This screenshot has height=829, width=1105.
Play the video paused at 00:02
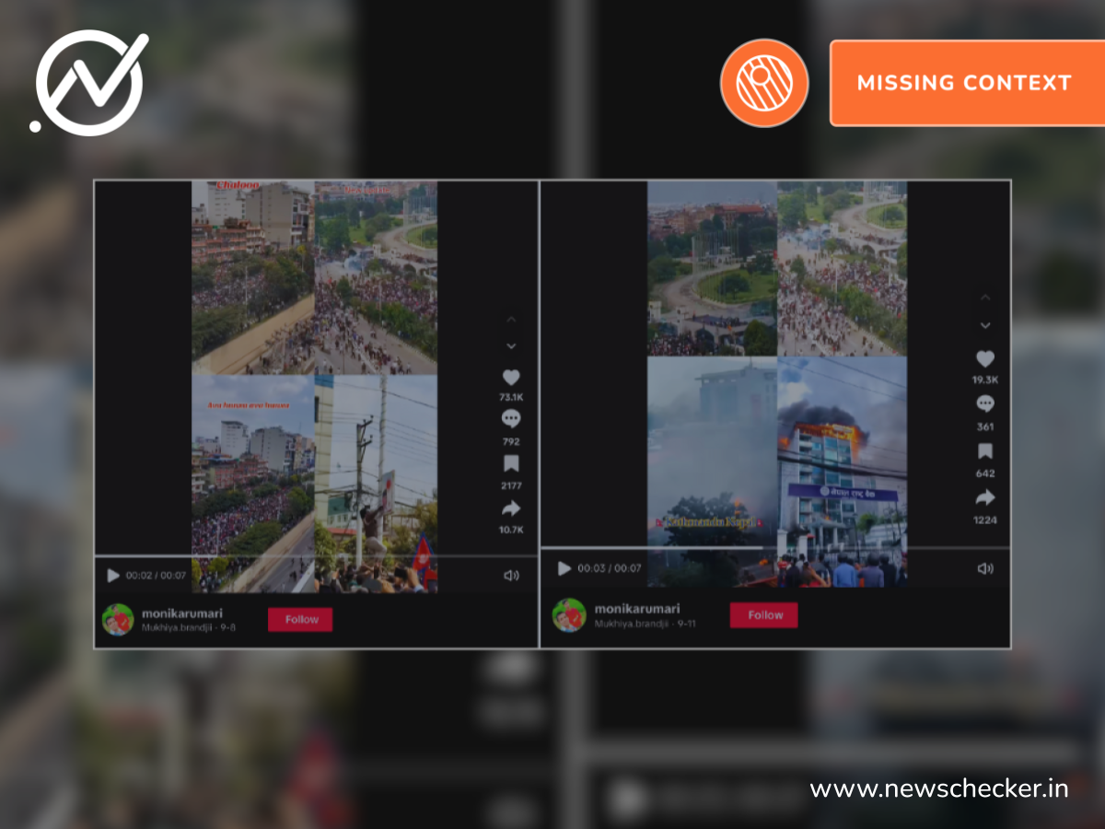(x=113, y=576)
